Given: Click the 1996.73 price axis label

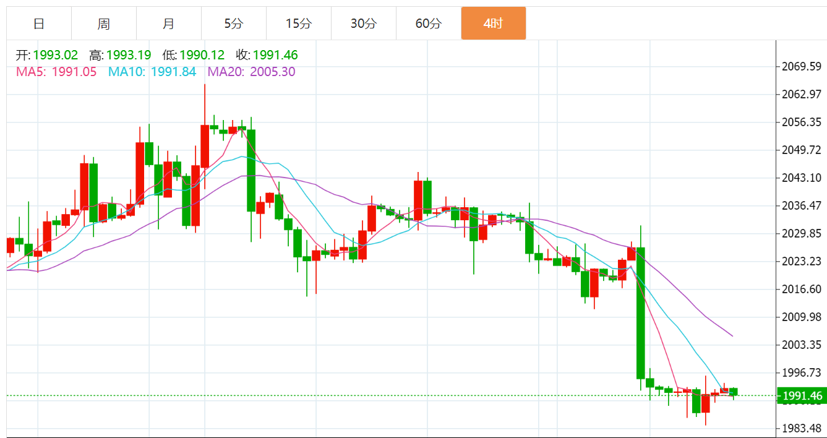Looking at the screenshot, I should click(802, 373).
